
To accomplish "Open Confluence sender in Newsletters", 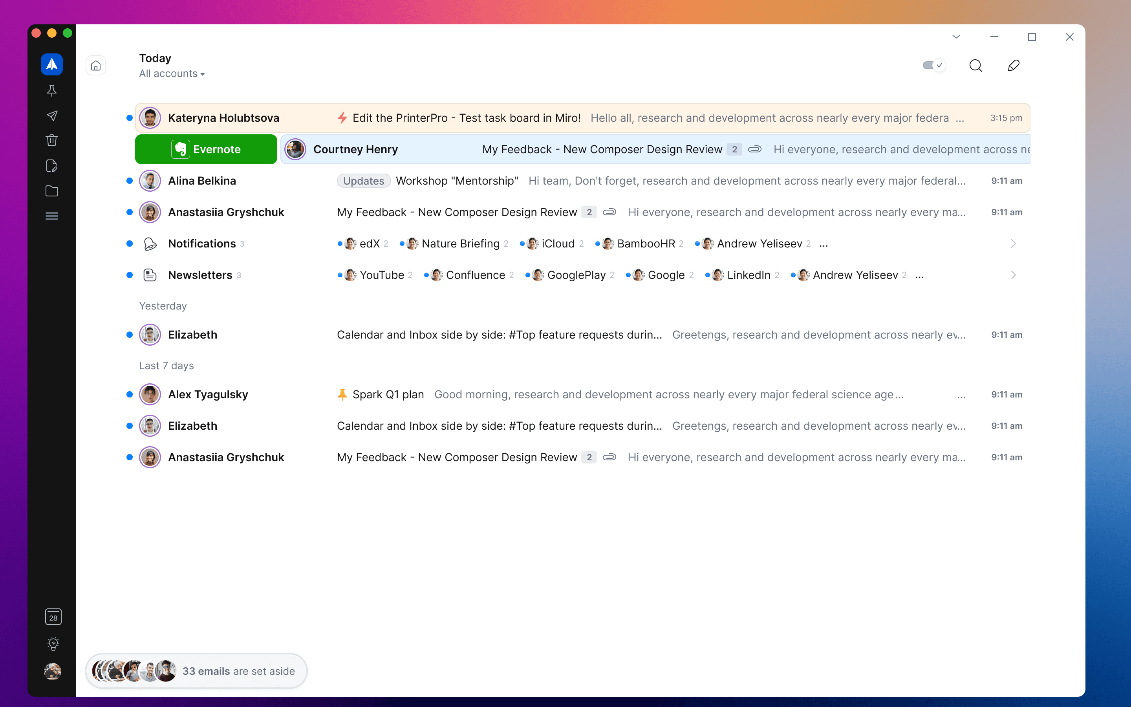I will [x=469, y=275].
